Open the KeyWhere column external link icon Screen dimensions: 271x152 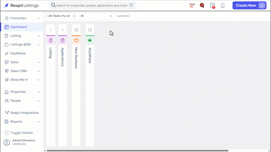coord(90,30)
